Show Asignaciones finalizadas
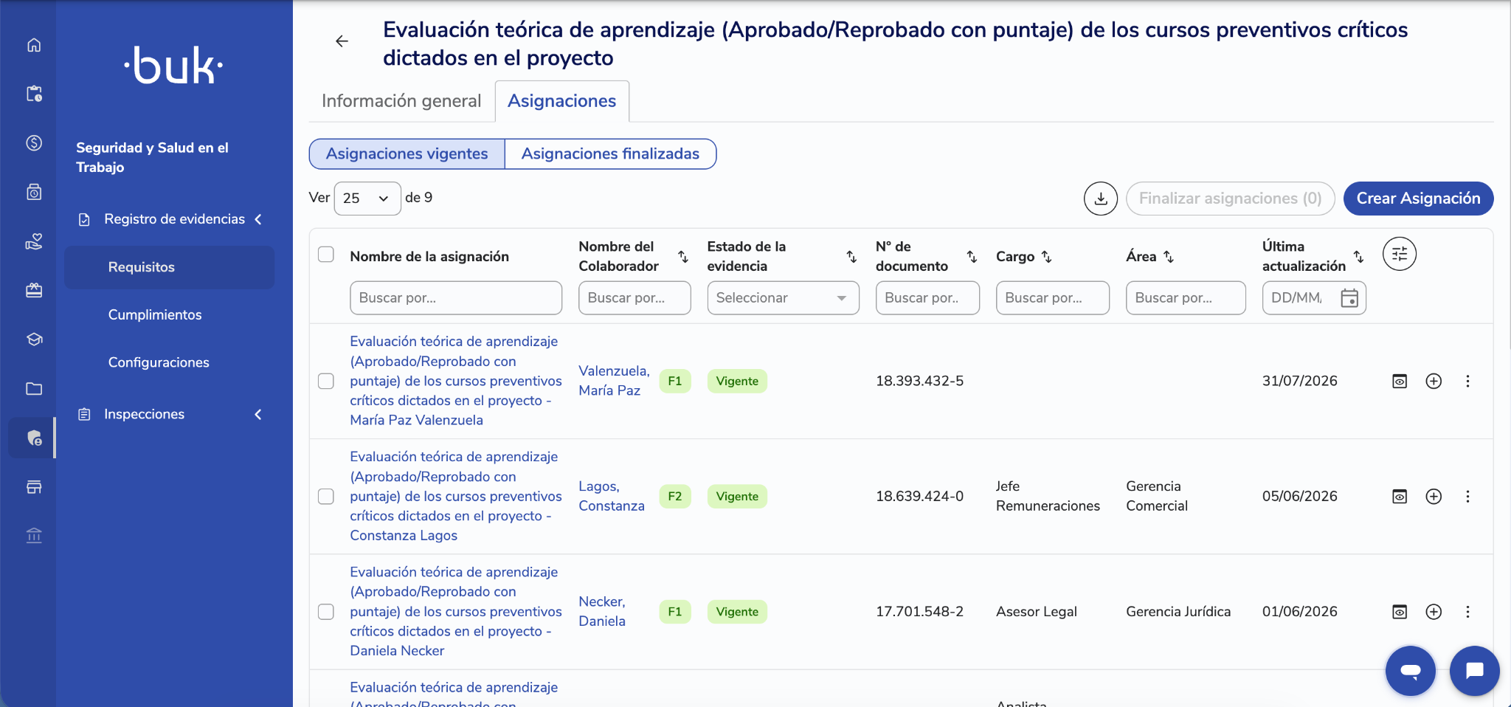This screenshot has height=707, width=1511. 610,154
